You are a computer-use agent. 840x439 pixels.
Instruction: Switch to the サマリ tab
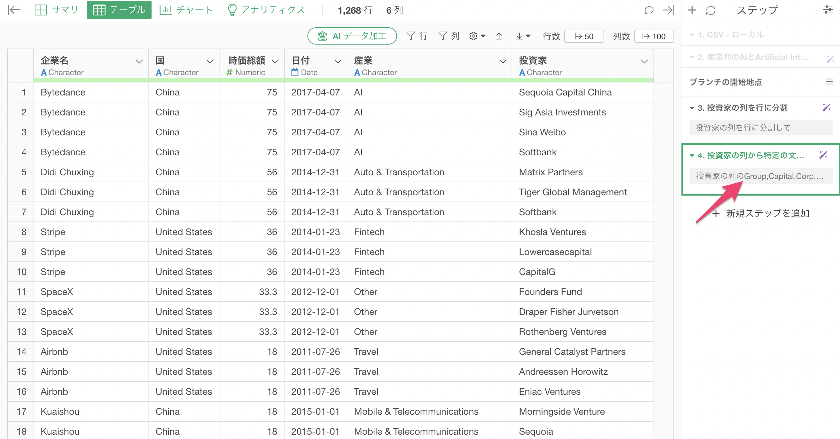tap(56, 10)
